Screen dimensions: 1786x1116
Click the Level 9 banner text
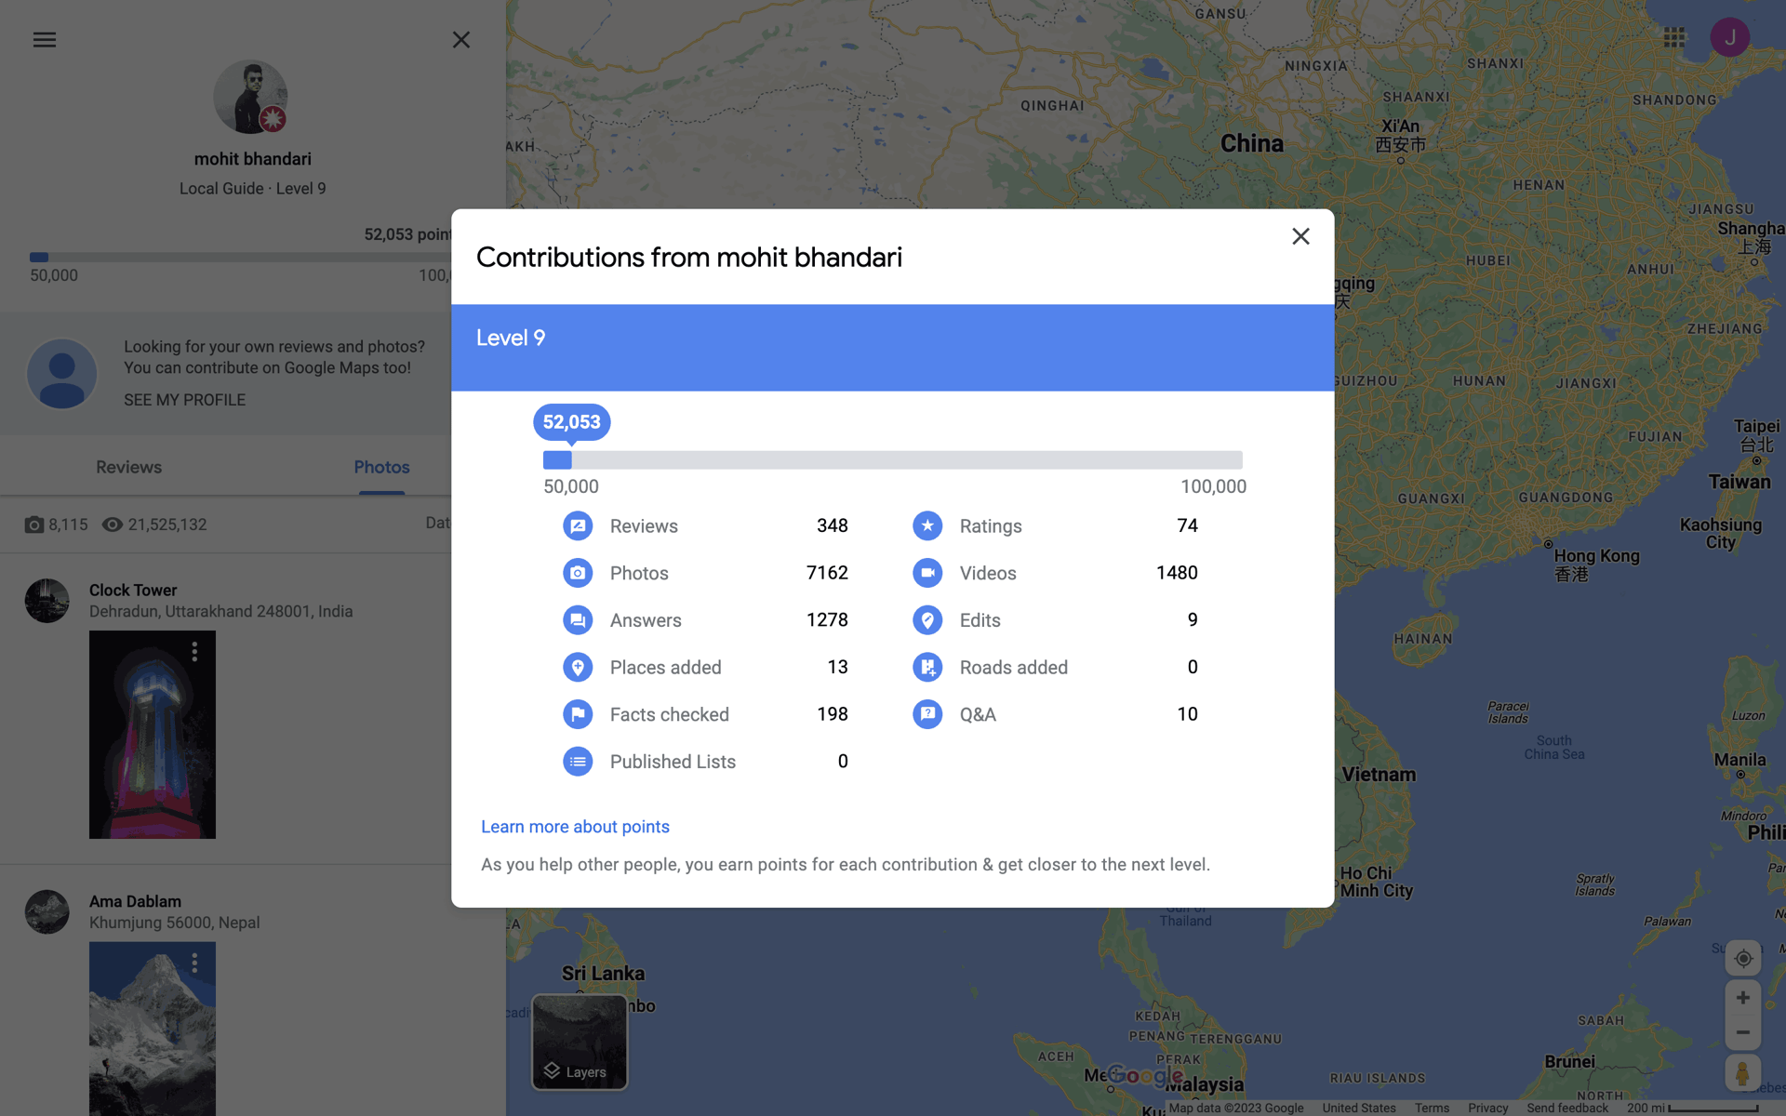tap(511, 338)
